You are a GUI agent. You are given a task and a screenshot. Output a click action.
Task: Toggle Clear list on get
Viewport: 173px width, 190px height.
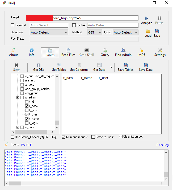(121, 137)
